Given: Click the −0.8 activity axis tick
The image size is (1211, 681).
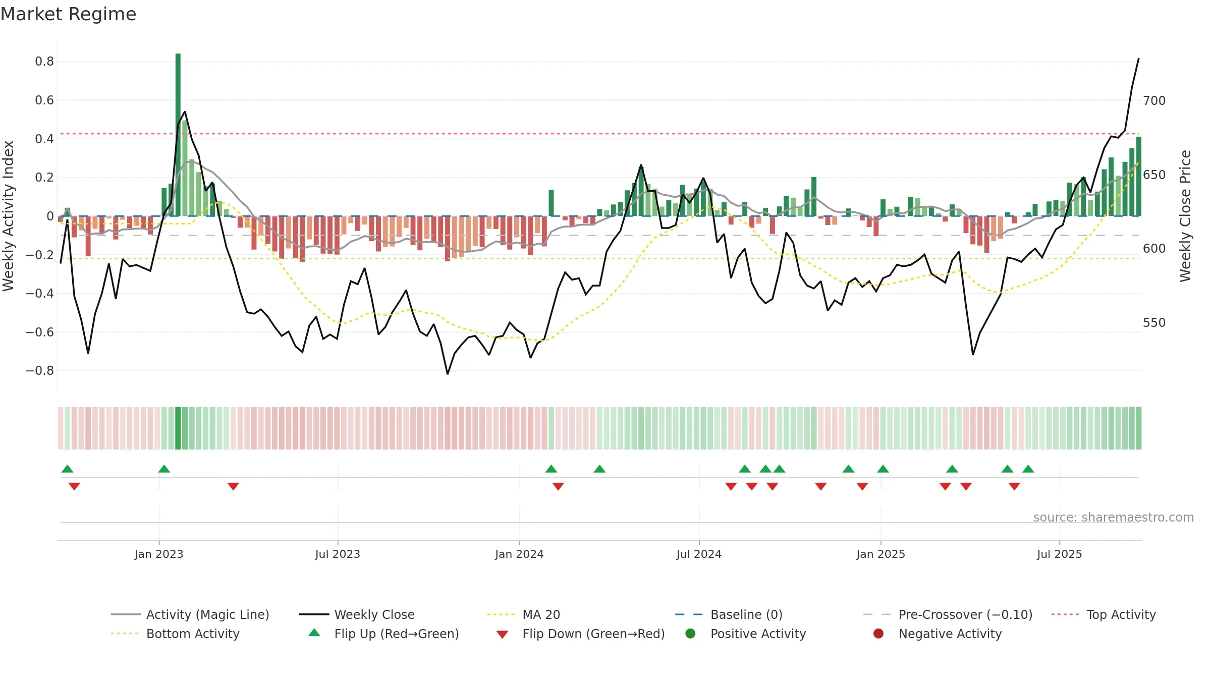Looking at the screenshot, I should tap(39, 371).
